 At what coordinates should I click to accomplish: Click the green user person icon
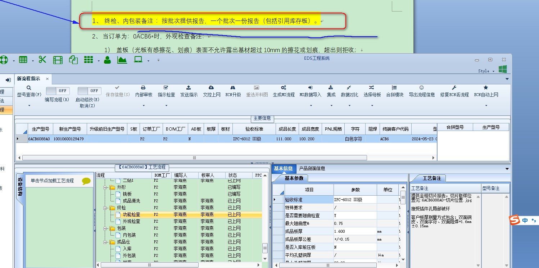point(107,60)
